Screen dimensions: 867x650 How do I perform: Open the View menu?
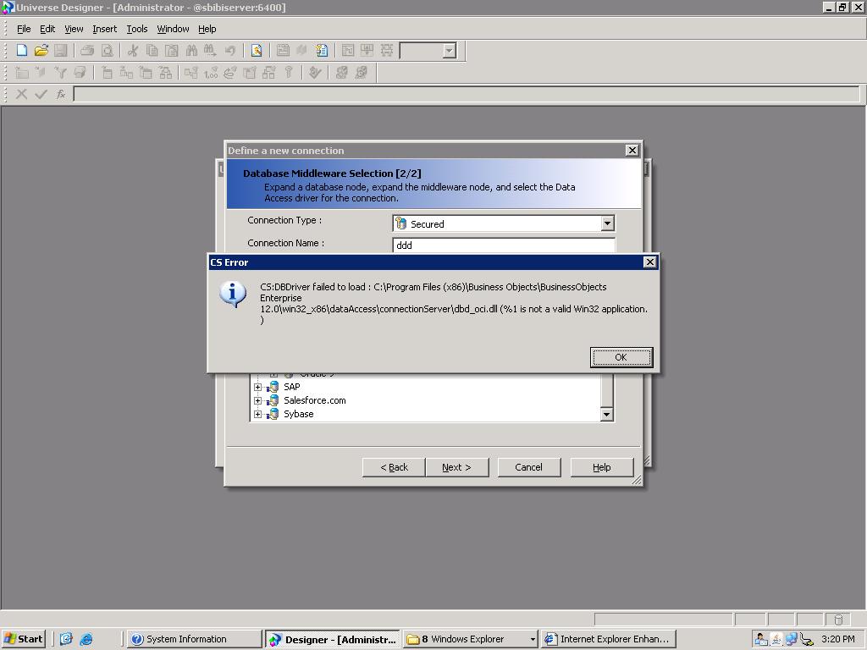tap(74, 29)
